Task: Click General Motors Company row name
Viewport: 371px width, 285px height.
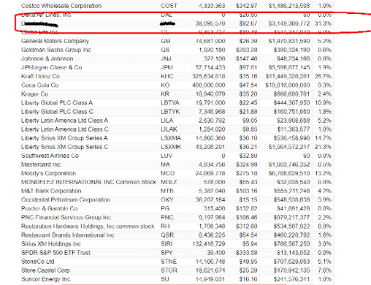Action: pyautogui.click(x=55, y=41)
